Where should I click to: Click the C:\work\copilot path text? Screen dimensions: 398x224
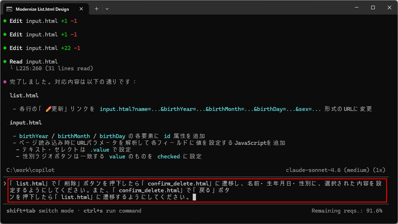click(x=30, y=170)
